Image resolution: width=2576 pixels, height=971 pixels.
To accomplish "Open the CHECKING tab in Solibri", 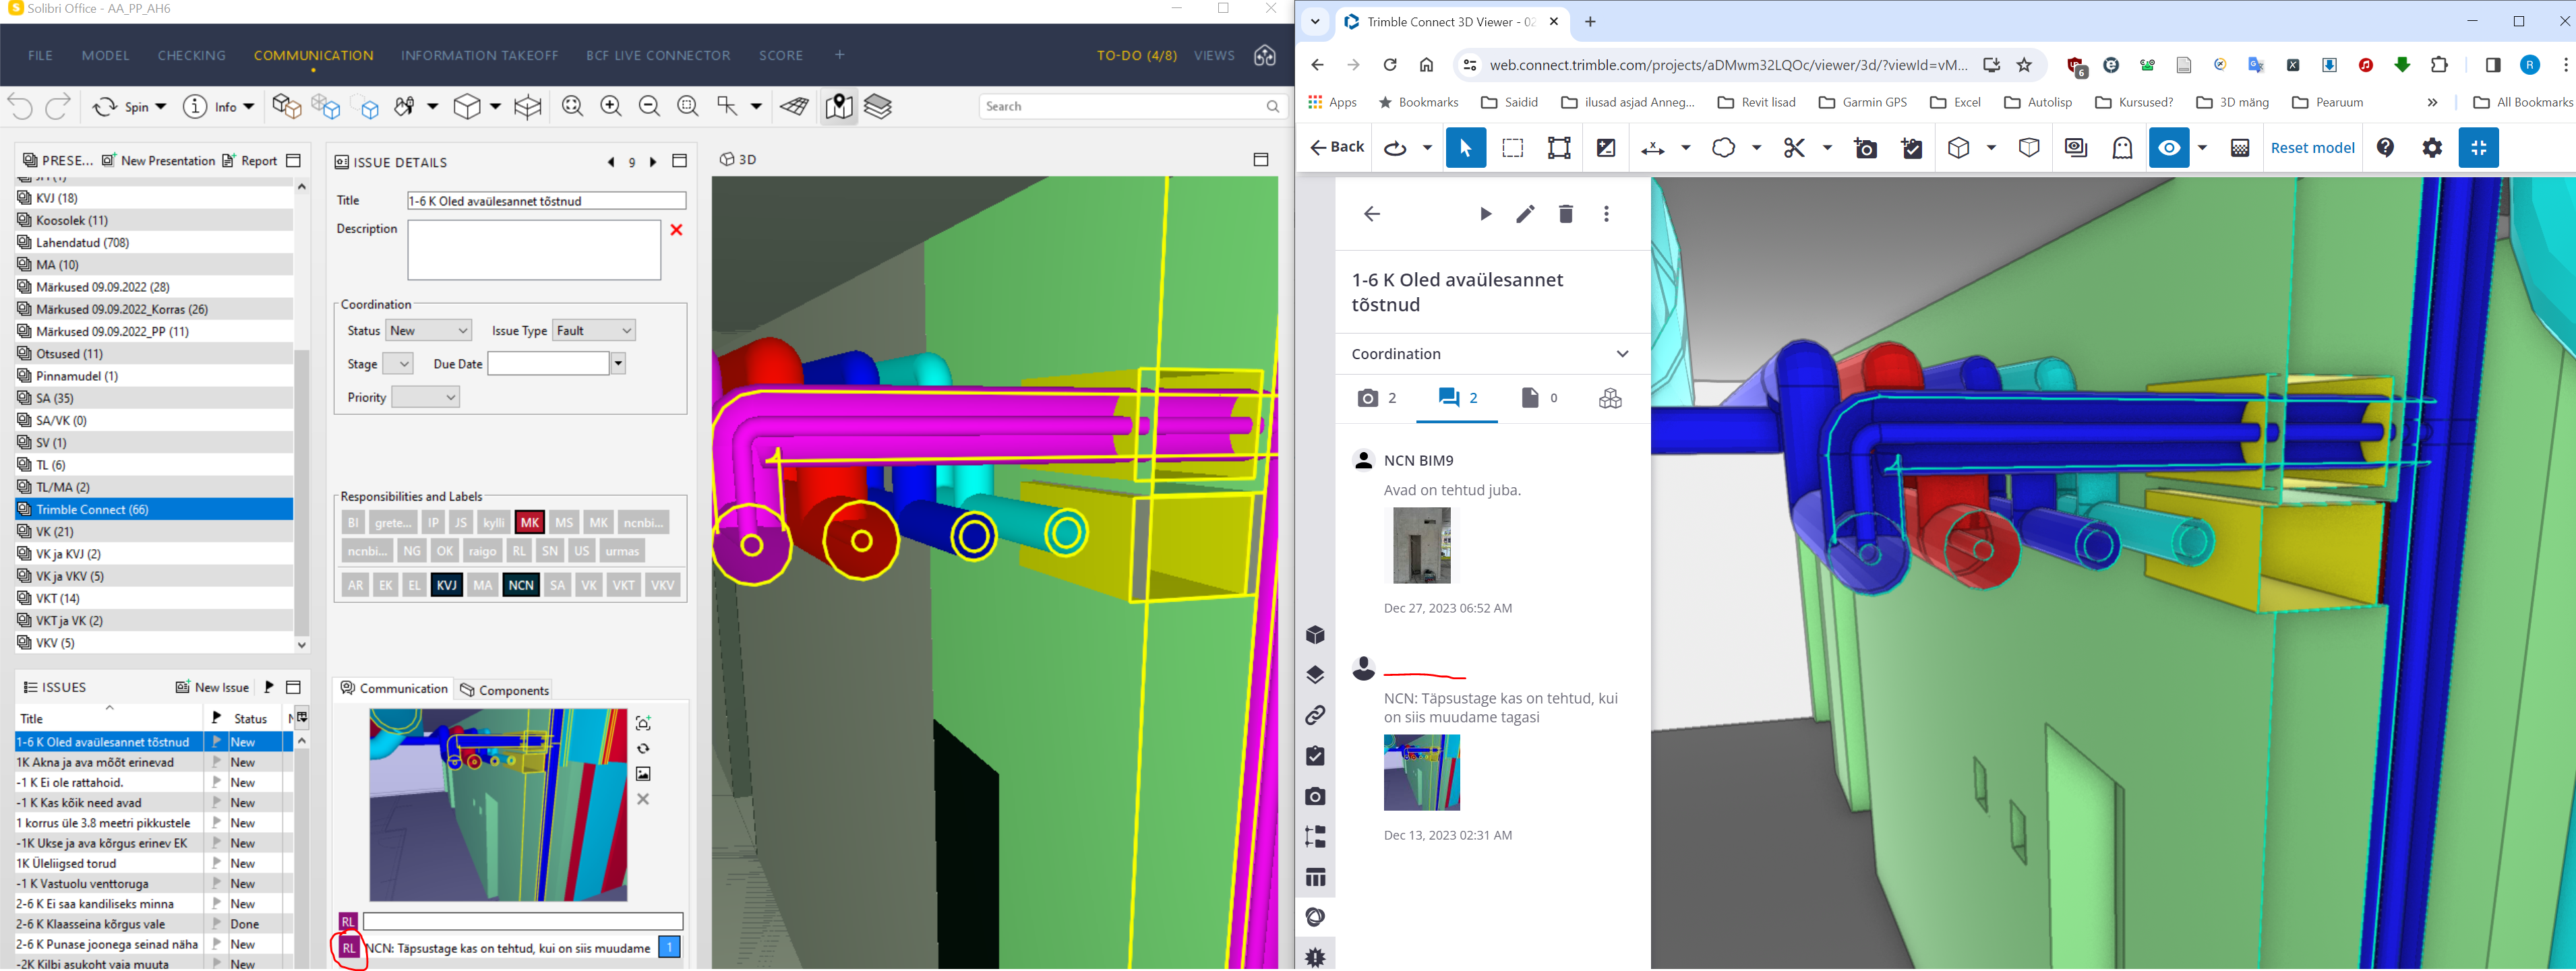I will point(191,56).
